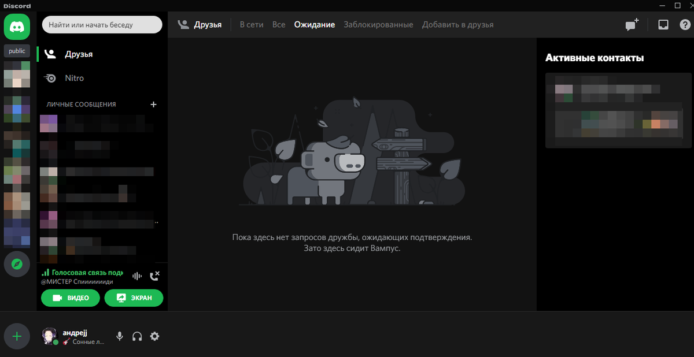Share screen with ЭКРАН button
Image resolution: width=694 pixels, height=357 pixels.
coord(134,298)
